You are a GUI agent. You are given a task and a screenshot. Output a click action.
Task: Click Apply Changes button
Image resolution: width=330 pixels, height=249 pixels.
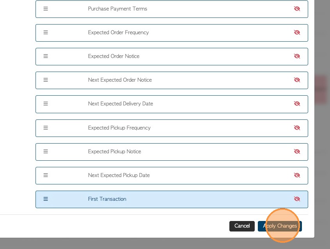pos(280,226)
